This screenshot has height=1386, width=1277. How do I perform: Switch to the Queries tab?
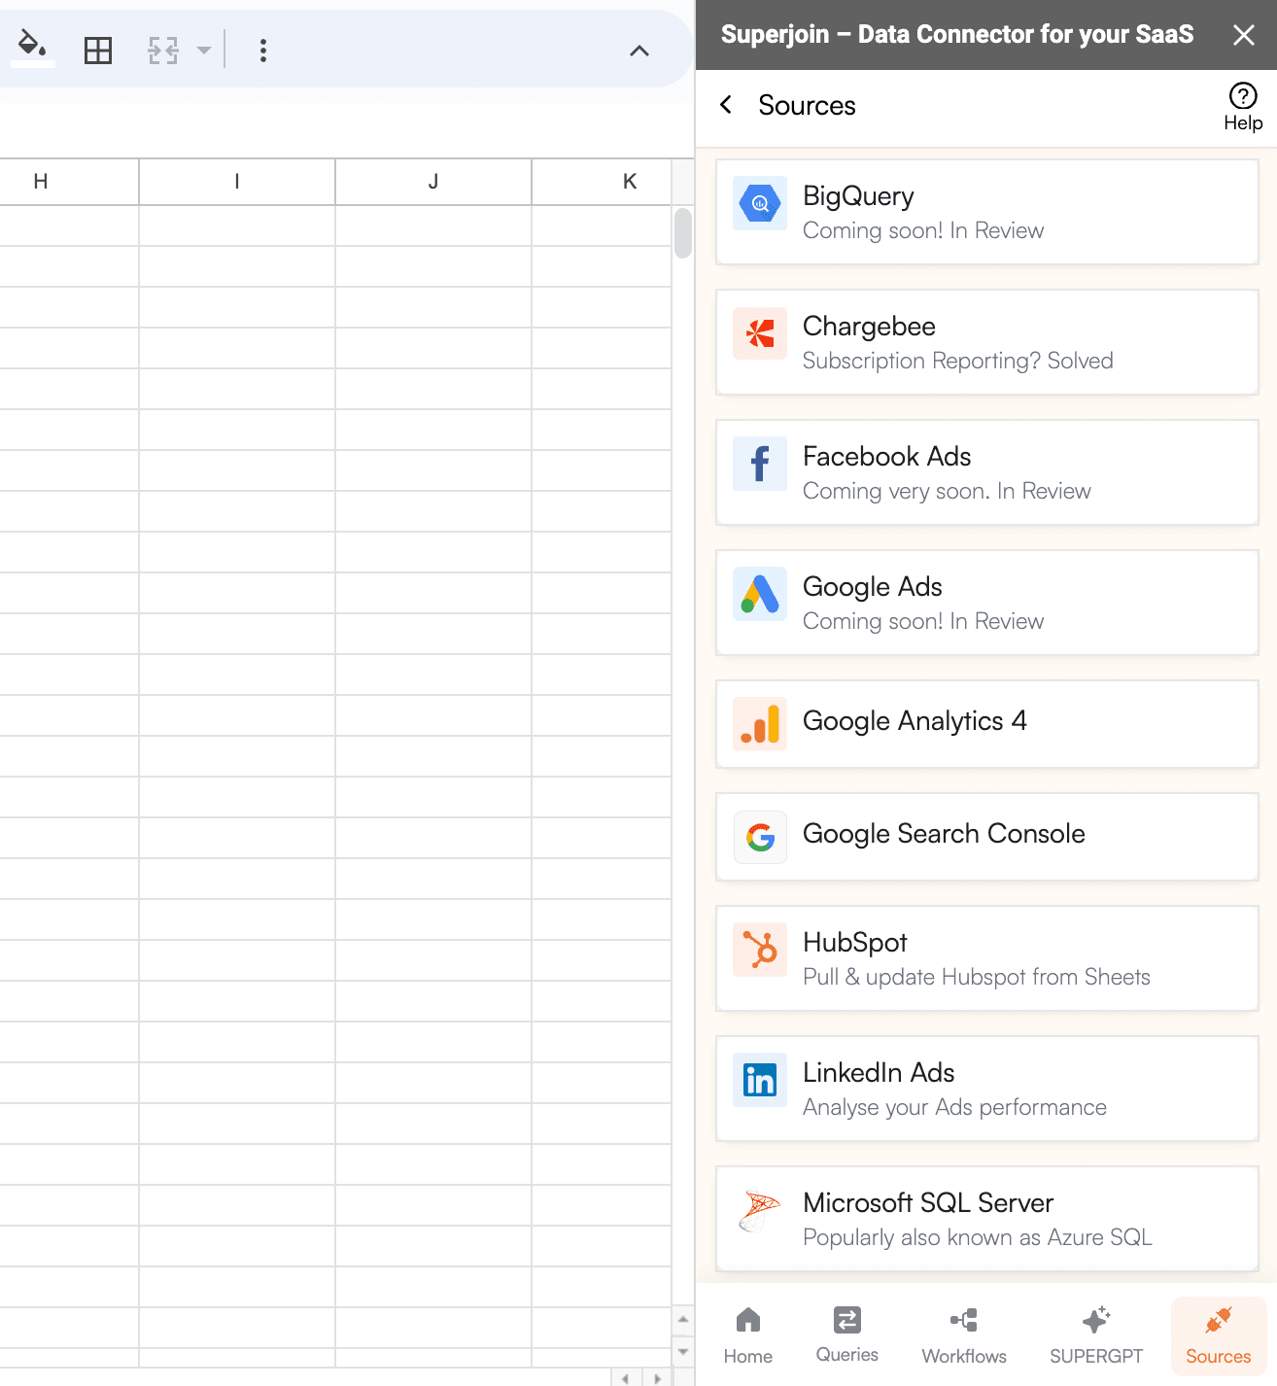coord(847,1336)
